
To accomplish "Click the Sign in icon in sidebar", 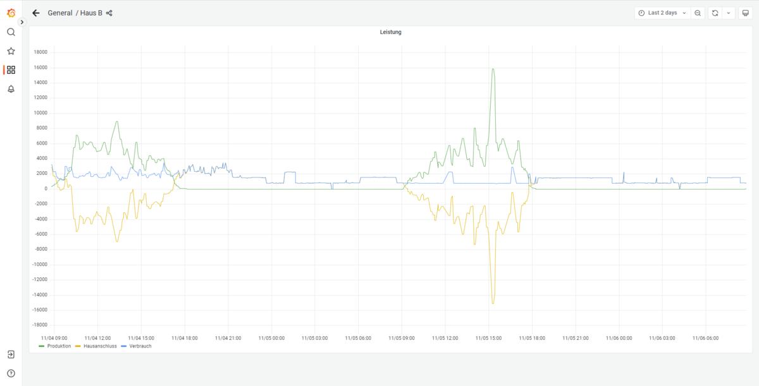I will [x=11, y=354].
